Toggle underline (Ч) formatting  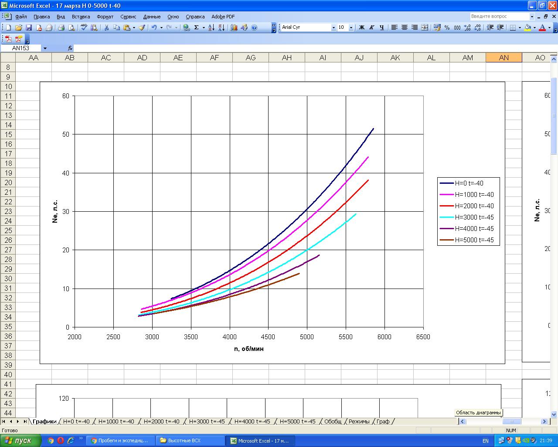381,28
